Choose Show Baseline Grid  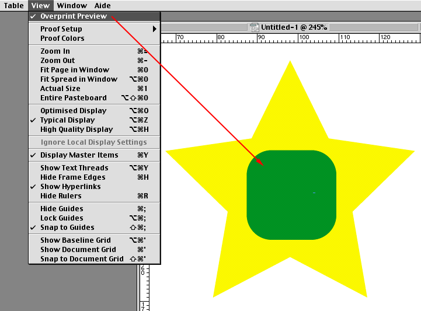click(95, 240)
